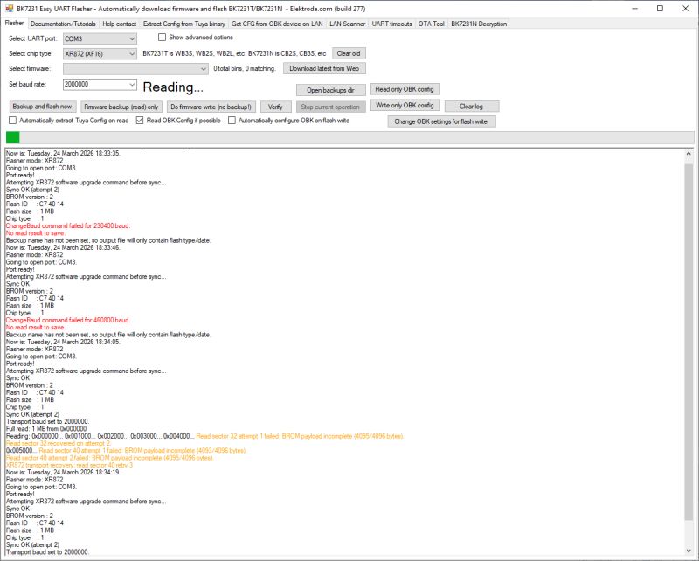The width and height of the screenshot is (699, 561).
Task: Check Automatically extract Tuya Config on read
Action: pyautogui.click(x=13, y=122)
